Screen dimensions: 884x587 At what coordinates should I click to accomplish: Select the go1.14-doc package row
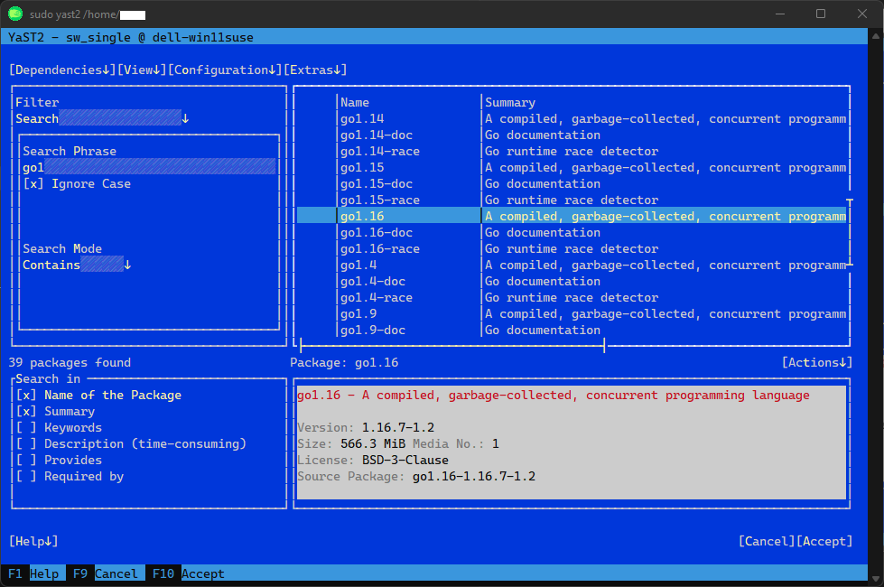coord(572,135)
